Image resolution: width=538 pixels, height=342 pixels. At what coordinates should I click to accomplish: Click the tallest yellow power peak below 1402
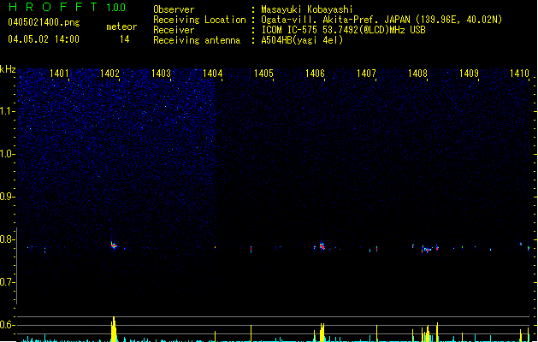click(114, 329)
